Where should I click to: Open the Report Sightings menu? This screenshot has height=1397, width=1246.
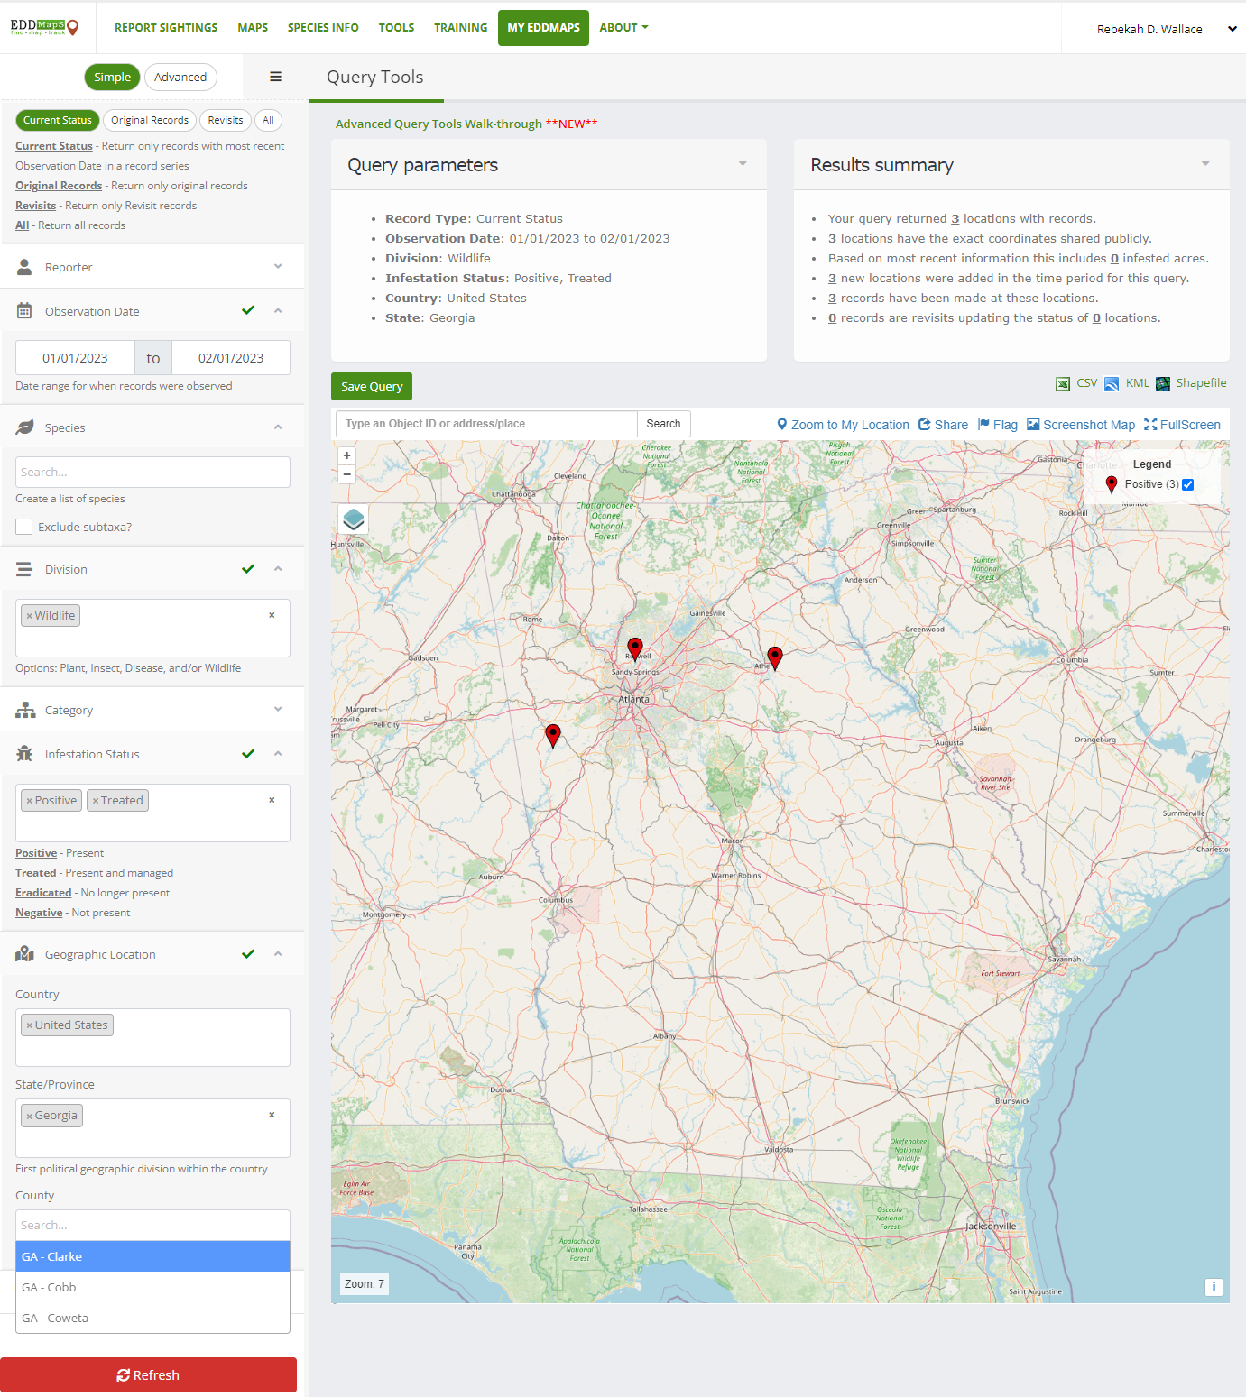coord(166,28)
